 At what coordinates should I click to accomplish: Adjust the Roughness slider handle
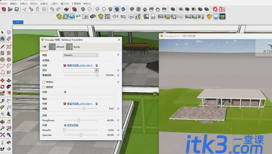pyautogui.click(x=78, y=120)
